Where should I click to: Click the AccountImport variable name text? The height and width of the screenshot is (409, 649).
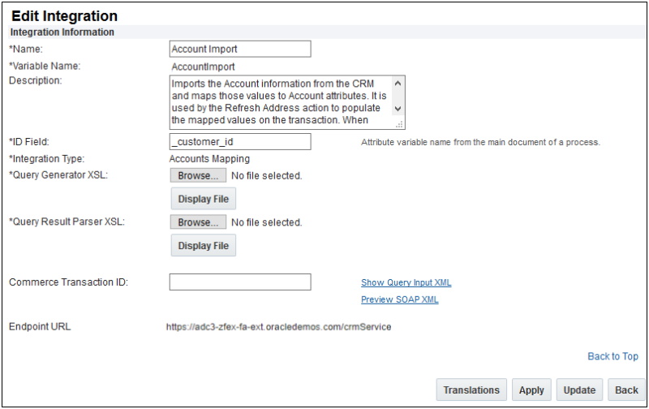pos(204,67)
